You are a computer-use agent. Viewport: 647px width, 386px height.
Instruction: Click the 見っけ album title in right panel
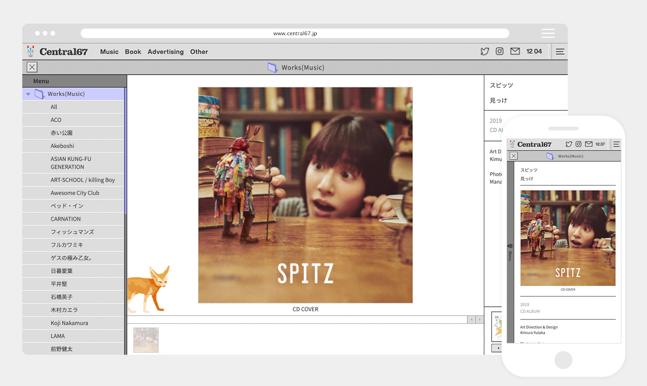click(x=499, y=100)
